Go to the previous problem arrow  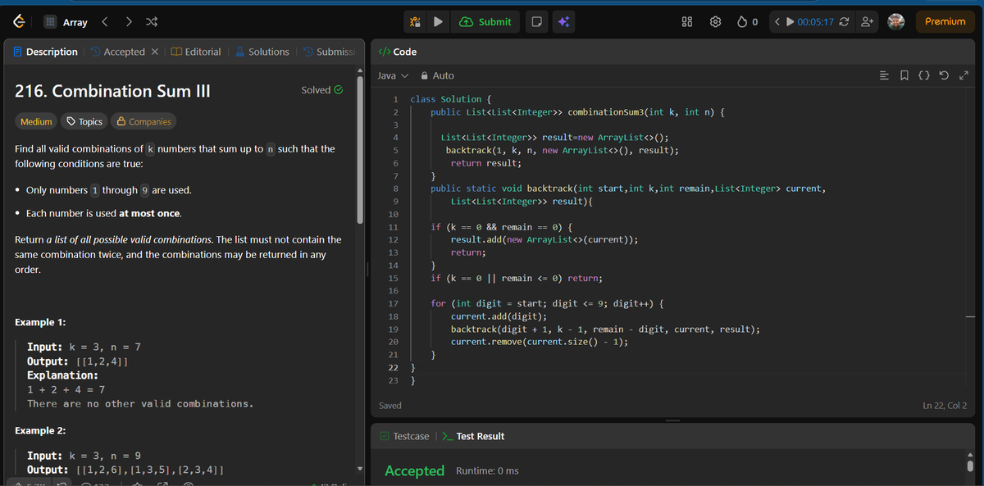[104, 22]
